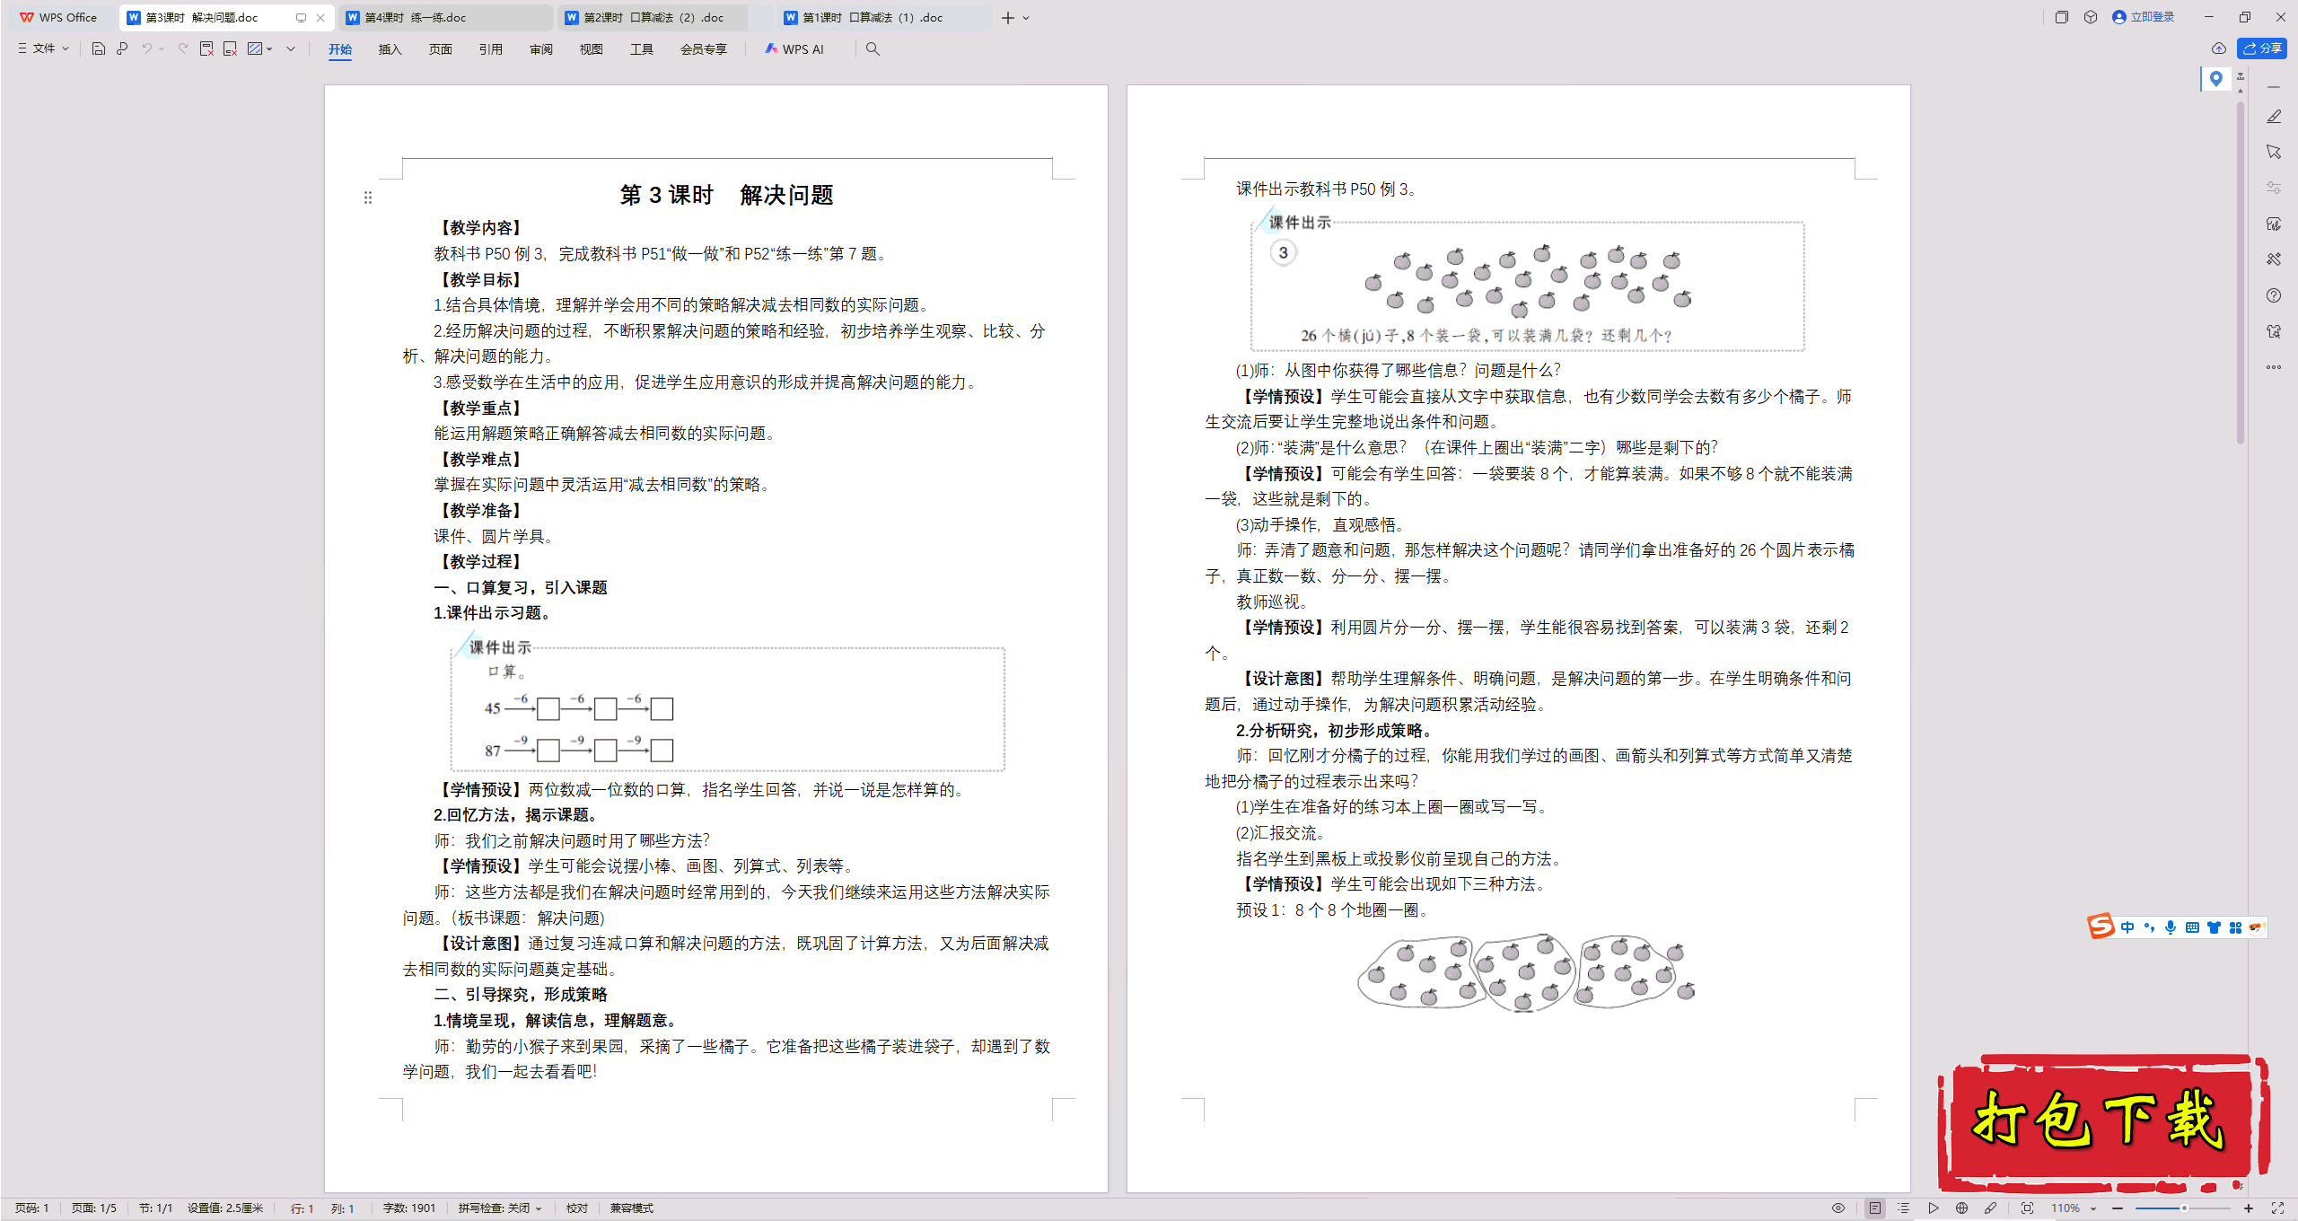Redo the last undone action
The height and width of the screenshot is (1221, 2298).
(x=183, y=48)
